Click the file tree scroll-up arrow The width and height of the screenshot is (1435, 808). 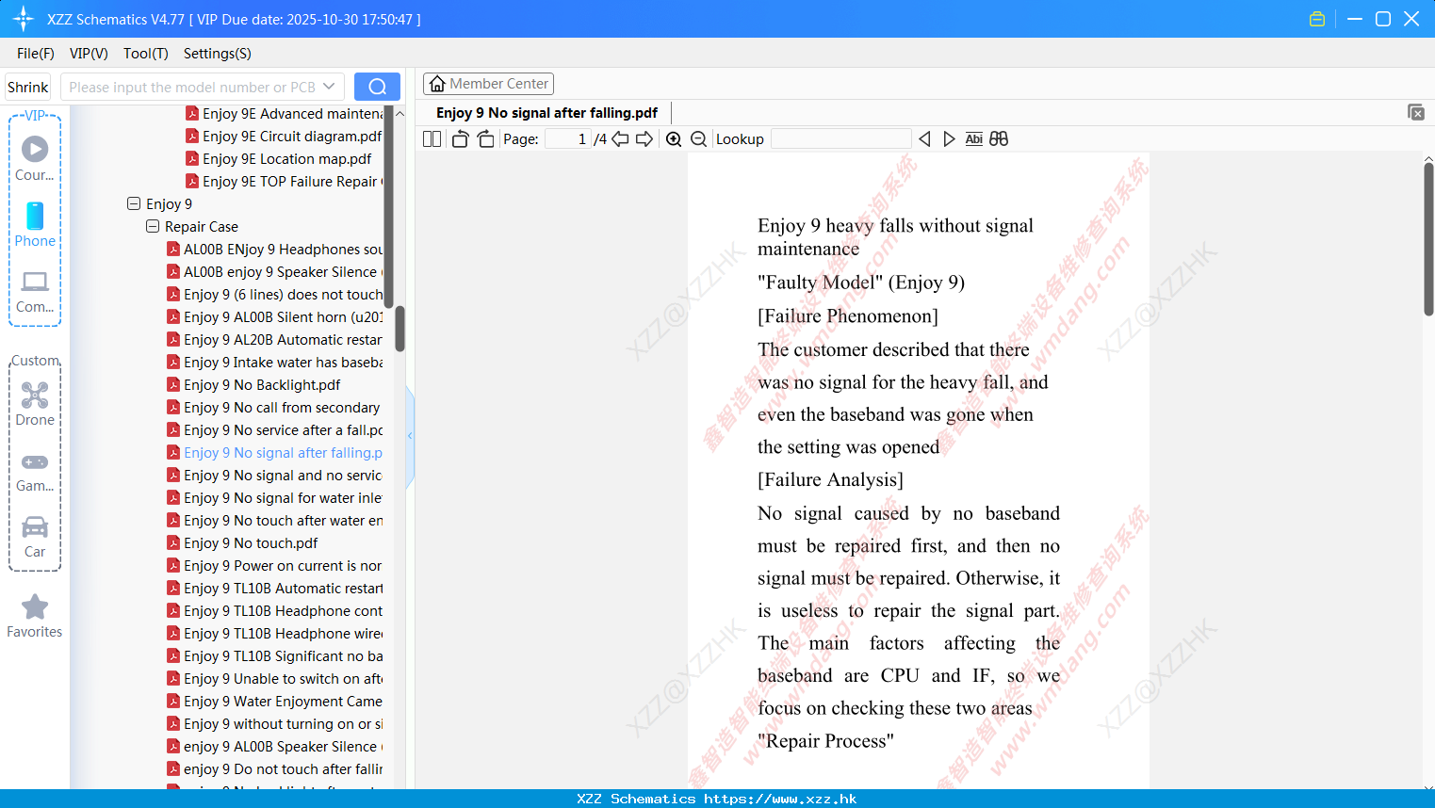400,113
